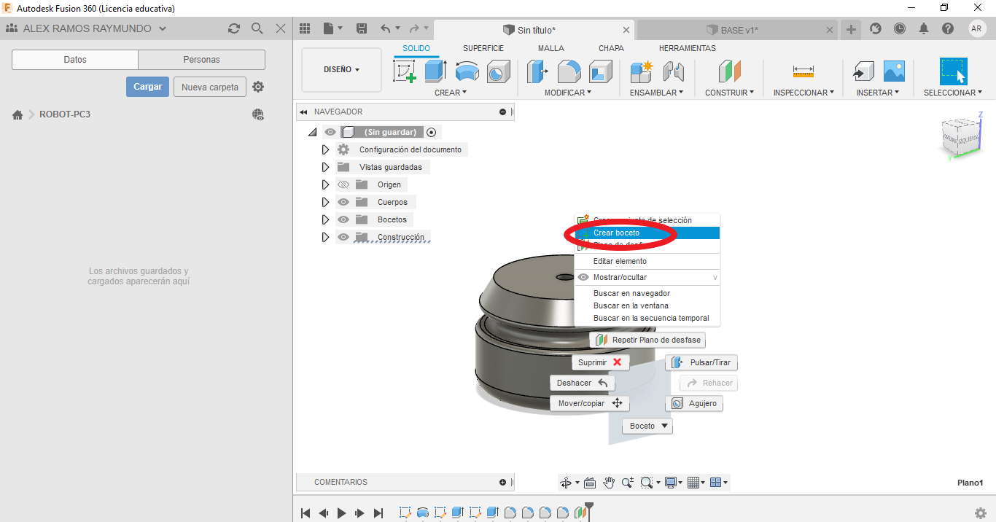Viewport: 996px width, 522px height.
Task: Open the ALEX RAMOS RAYMUNDO user dropdown
Action: 95,28
